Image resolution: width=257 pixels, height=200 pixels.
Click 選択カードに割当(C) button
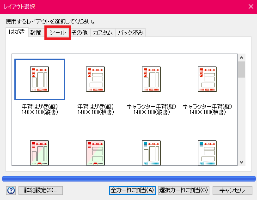click(184, 190)
